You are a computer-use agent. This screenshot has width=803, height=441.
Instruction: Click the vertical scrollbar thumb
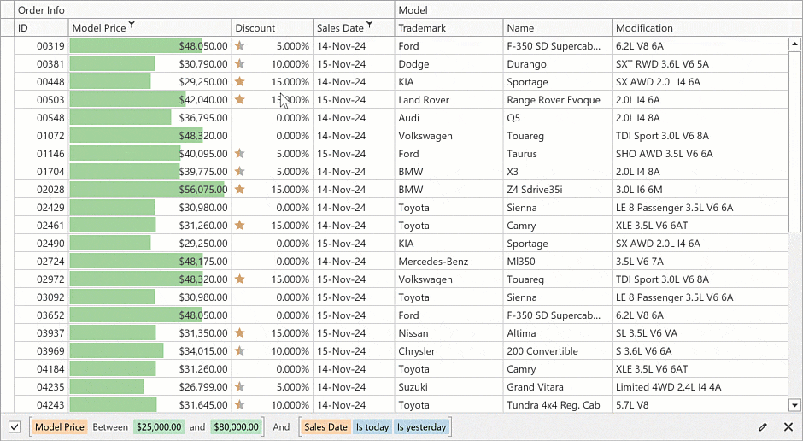pos(794,141)
